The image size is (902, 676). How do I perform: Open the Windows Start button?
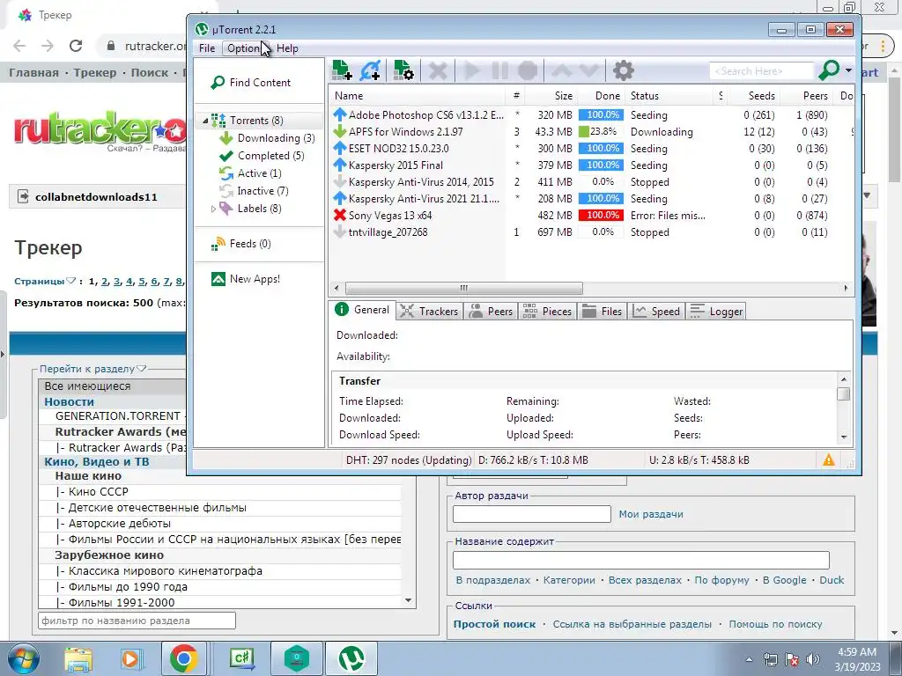(23, 659)
